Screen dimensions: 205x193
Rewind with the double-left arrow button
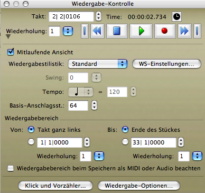(97, 31)
